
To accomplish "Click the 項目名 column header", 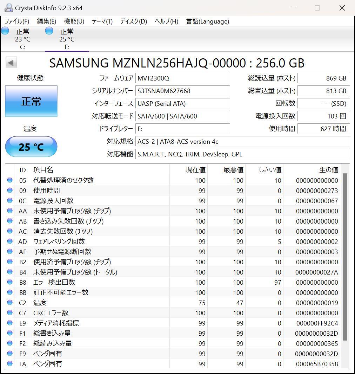I will point(100,170).
